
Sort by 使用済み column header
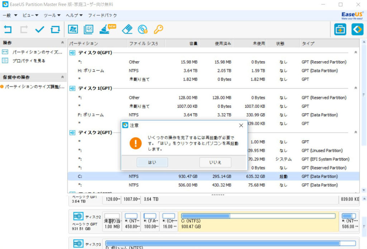click(216, 43)
